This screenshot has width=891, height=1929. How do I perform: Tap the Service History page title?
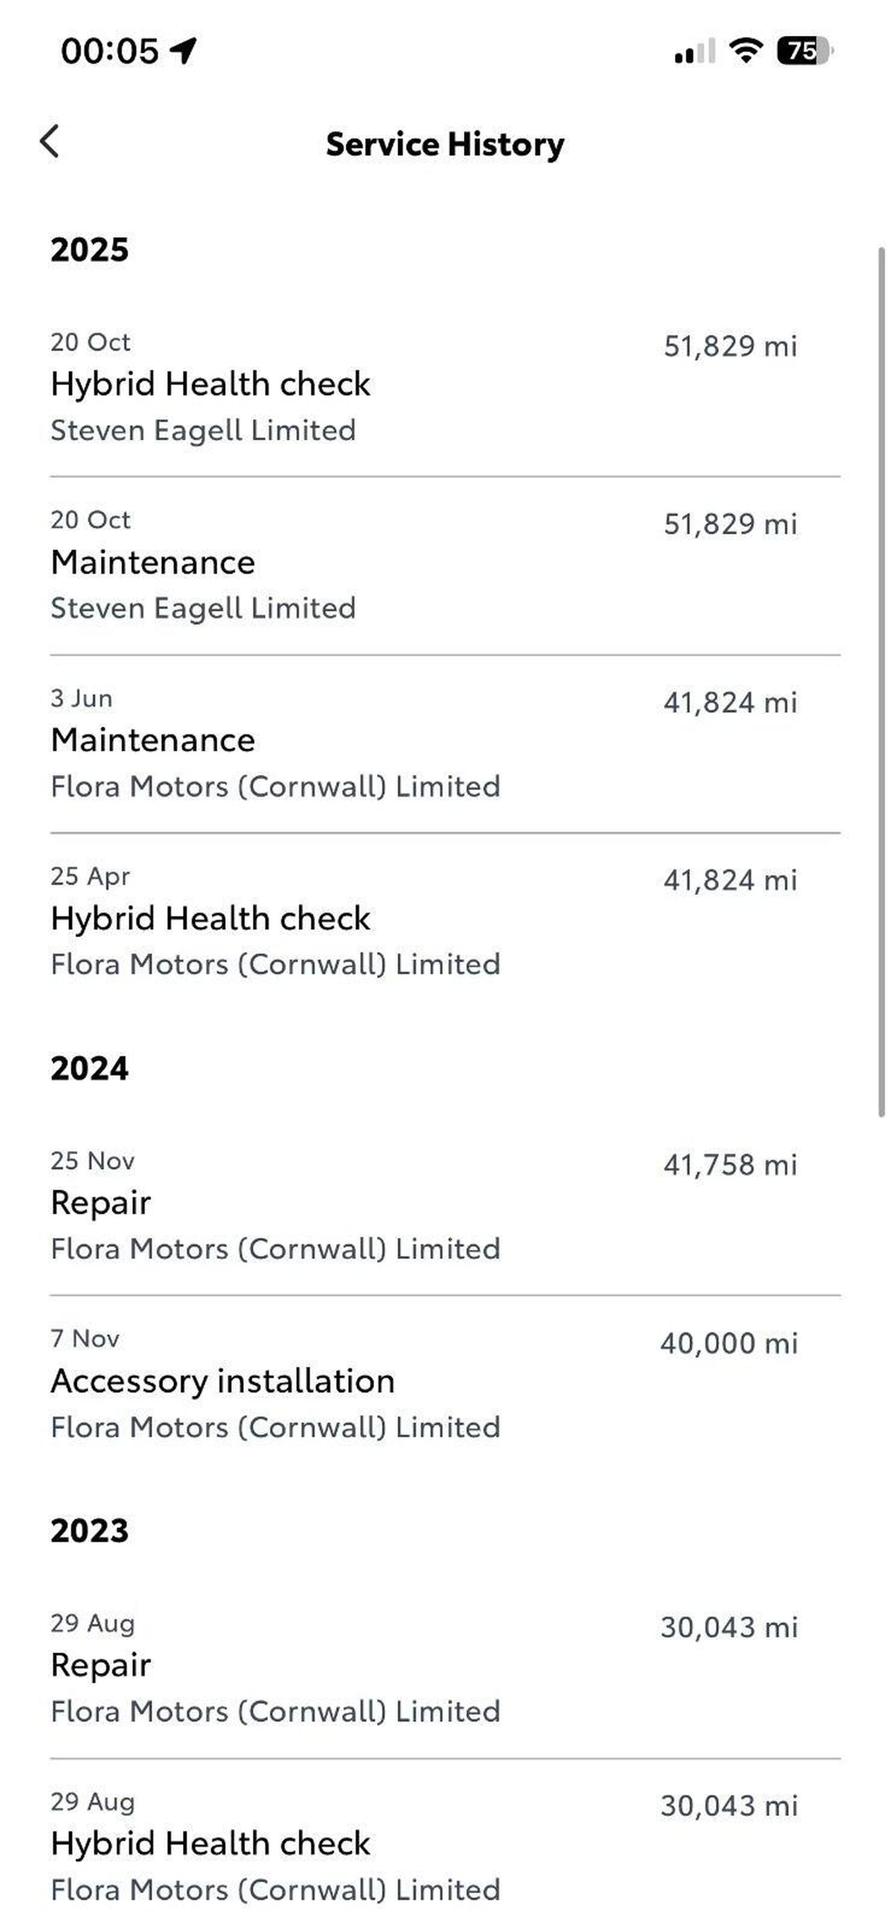click(445, 144)
